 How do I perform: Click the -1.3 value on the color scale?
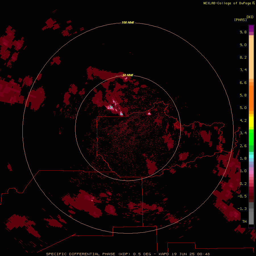(242, 209)
